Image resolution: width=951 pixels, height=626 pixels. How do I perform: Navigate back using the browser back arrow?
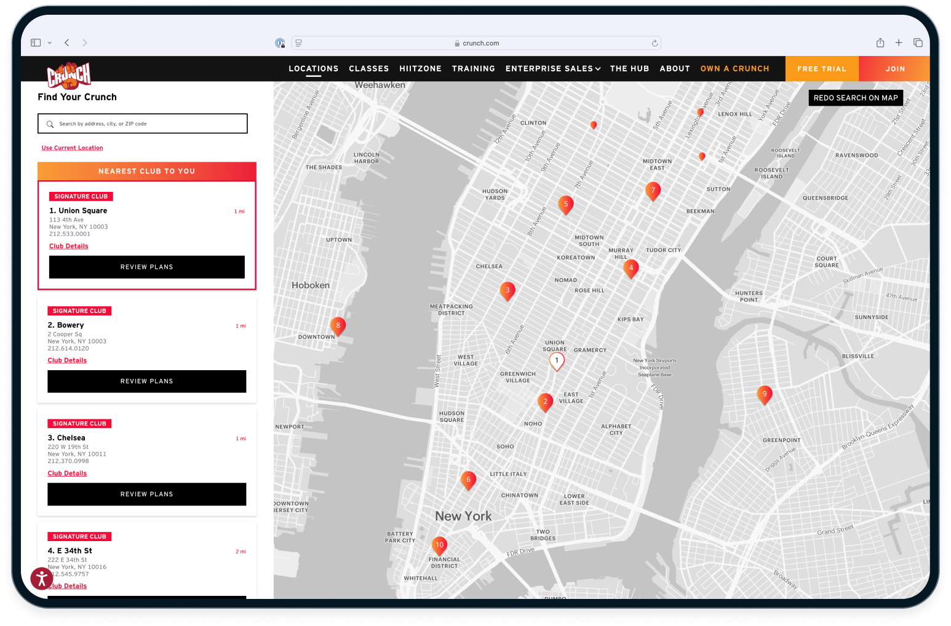(x=66, y=42)
